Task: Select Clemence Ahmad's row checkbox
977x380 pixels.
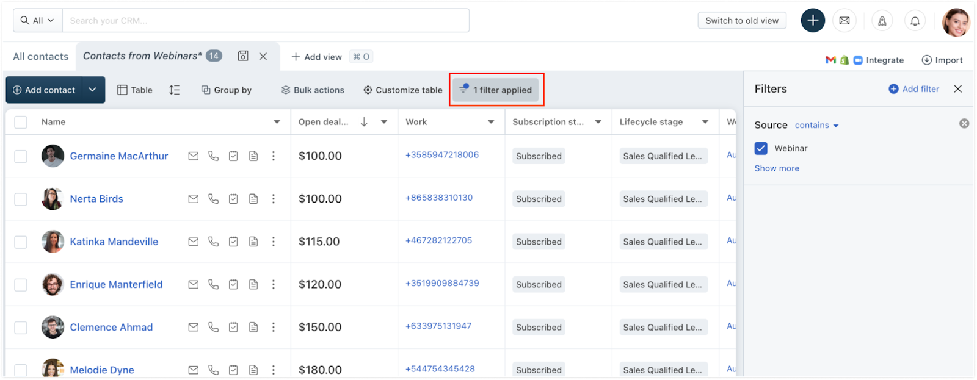Action: pos(21,327)
